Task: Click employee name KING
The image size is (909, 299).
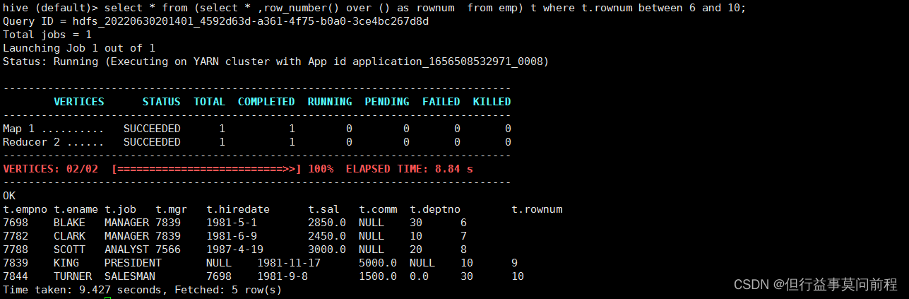Action: (x=66, y=263)
